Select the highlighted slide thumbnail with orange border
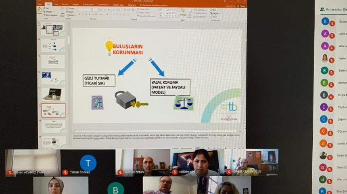The height and width of the screenshot is (194, 347). [53, 110]
